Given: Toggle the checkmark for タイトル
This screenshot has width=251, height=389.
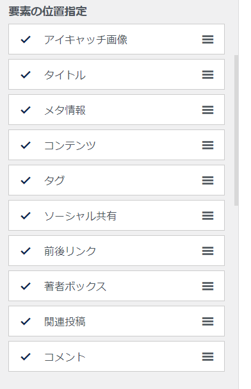Looking at the screenshot, I should 26,75.
